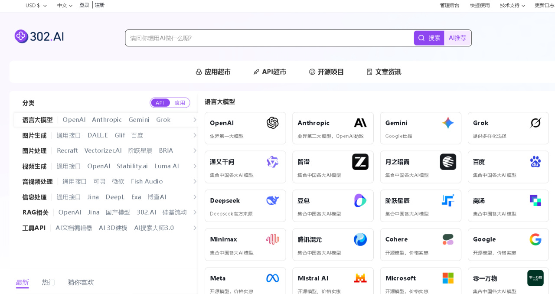
Task: Select the RAG相关 category
Action: tap(36, 212)
